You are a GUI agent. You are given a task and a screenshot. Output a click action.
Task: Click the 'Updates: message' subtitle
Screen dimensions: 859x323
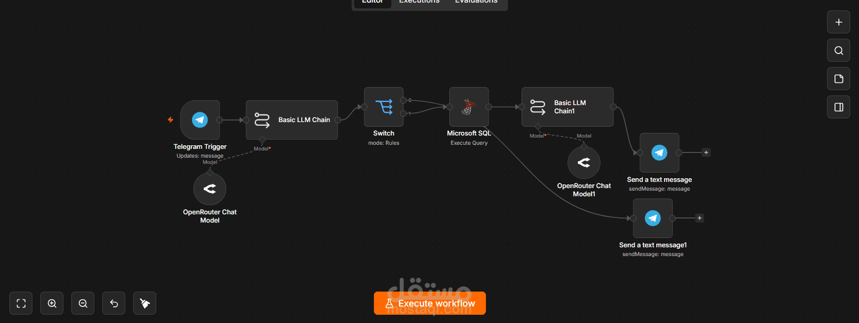pos(200,156)
